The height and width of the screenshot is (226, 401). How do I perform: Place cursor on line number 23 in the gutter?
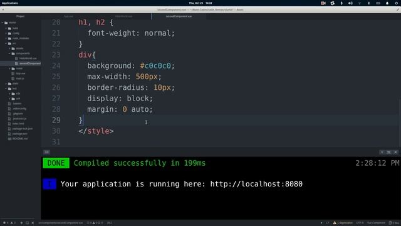[x=56, y=55]
